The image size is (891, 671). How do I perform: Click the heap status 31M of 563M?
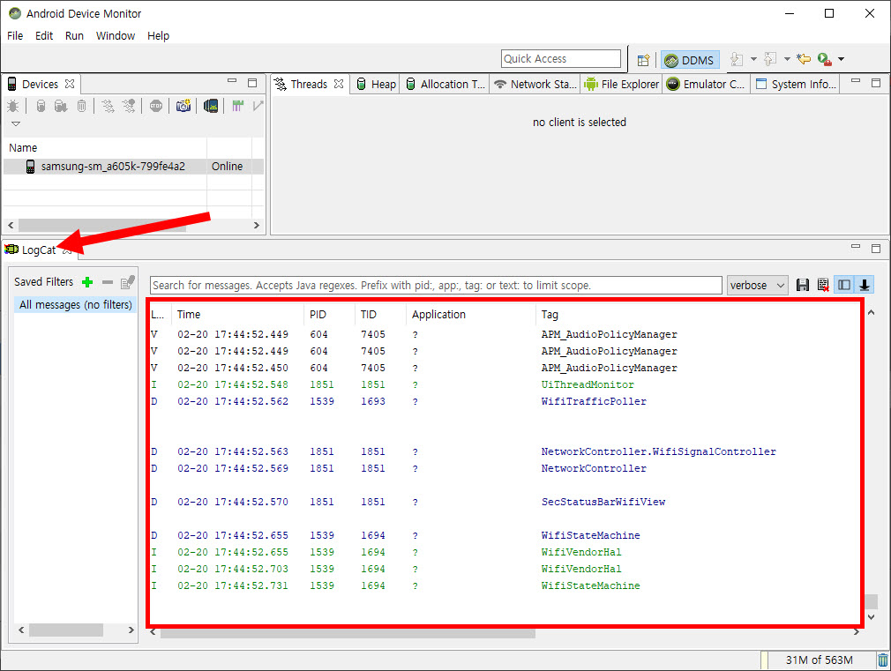820,660
